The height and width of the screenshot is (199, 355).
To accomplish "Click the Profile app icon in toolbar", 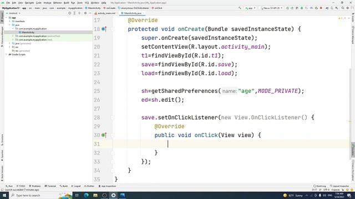I will [x=311, y=8].
